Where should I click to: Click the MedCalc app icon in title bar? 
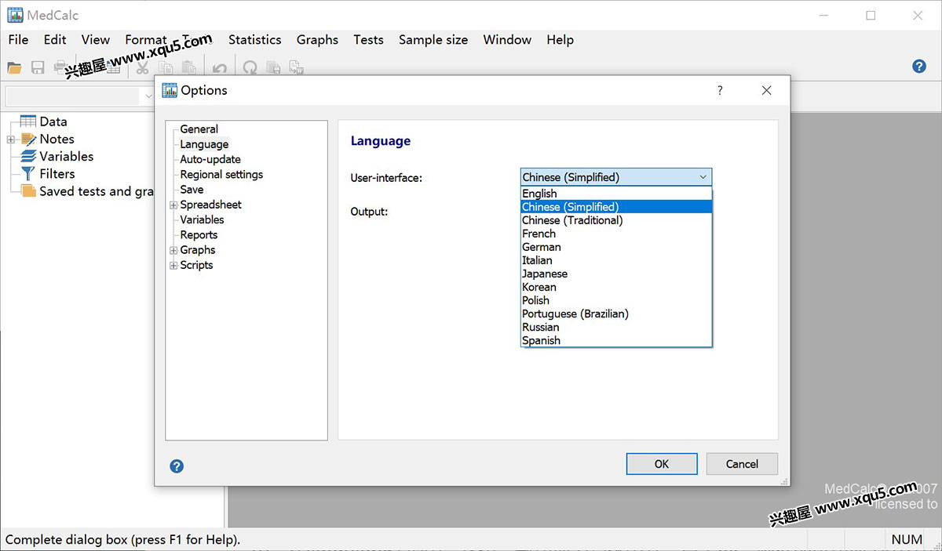pos(15,15)
